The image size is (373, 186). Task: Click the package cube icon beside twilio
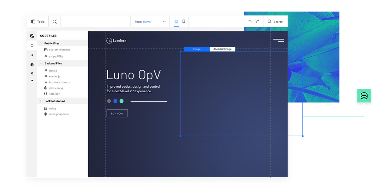45,108
